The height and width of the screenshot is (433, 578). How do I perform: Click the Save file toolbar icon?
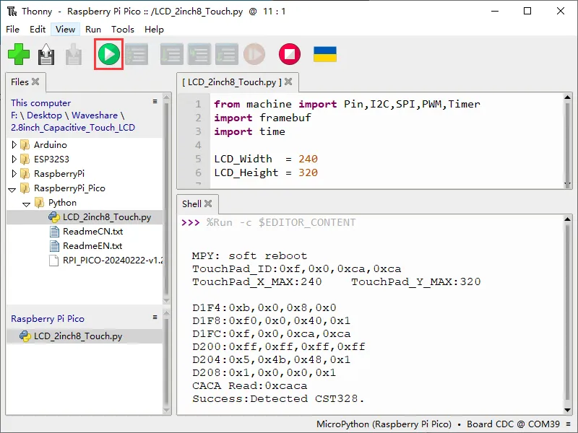74,54
